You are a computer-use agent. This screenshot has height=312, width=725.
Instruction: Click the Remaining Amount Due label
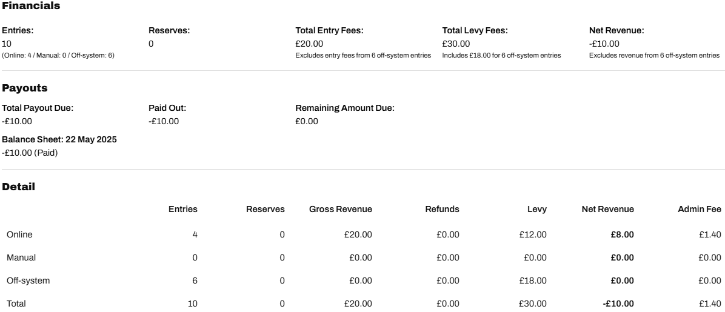(345, 108)
